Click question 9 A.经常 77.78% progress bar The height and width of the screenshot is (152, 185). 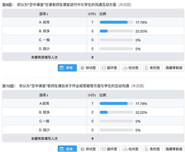click(116, 22)
